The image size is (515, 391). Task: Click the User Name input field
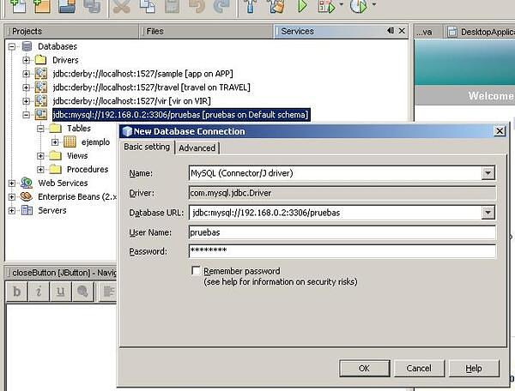[x=342, y=232]
